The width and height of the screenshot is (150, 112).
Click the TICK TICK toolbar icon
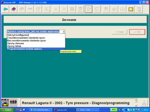pos(72,9)
